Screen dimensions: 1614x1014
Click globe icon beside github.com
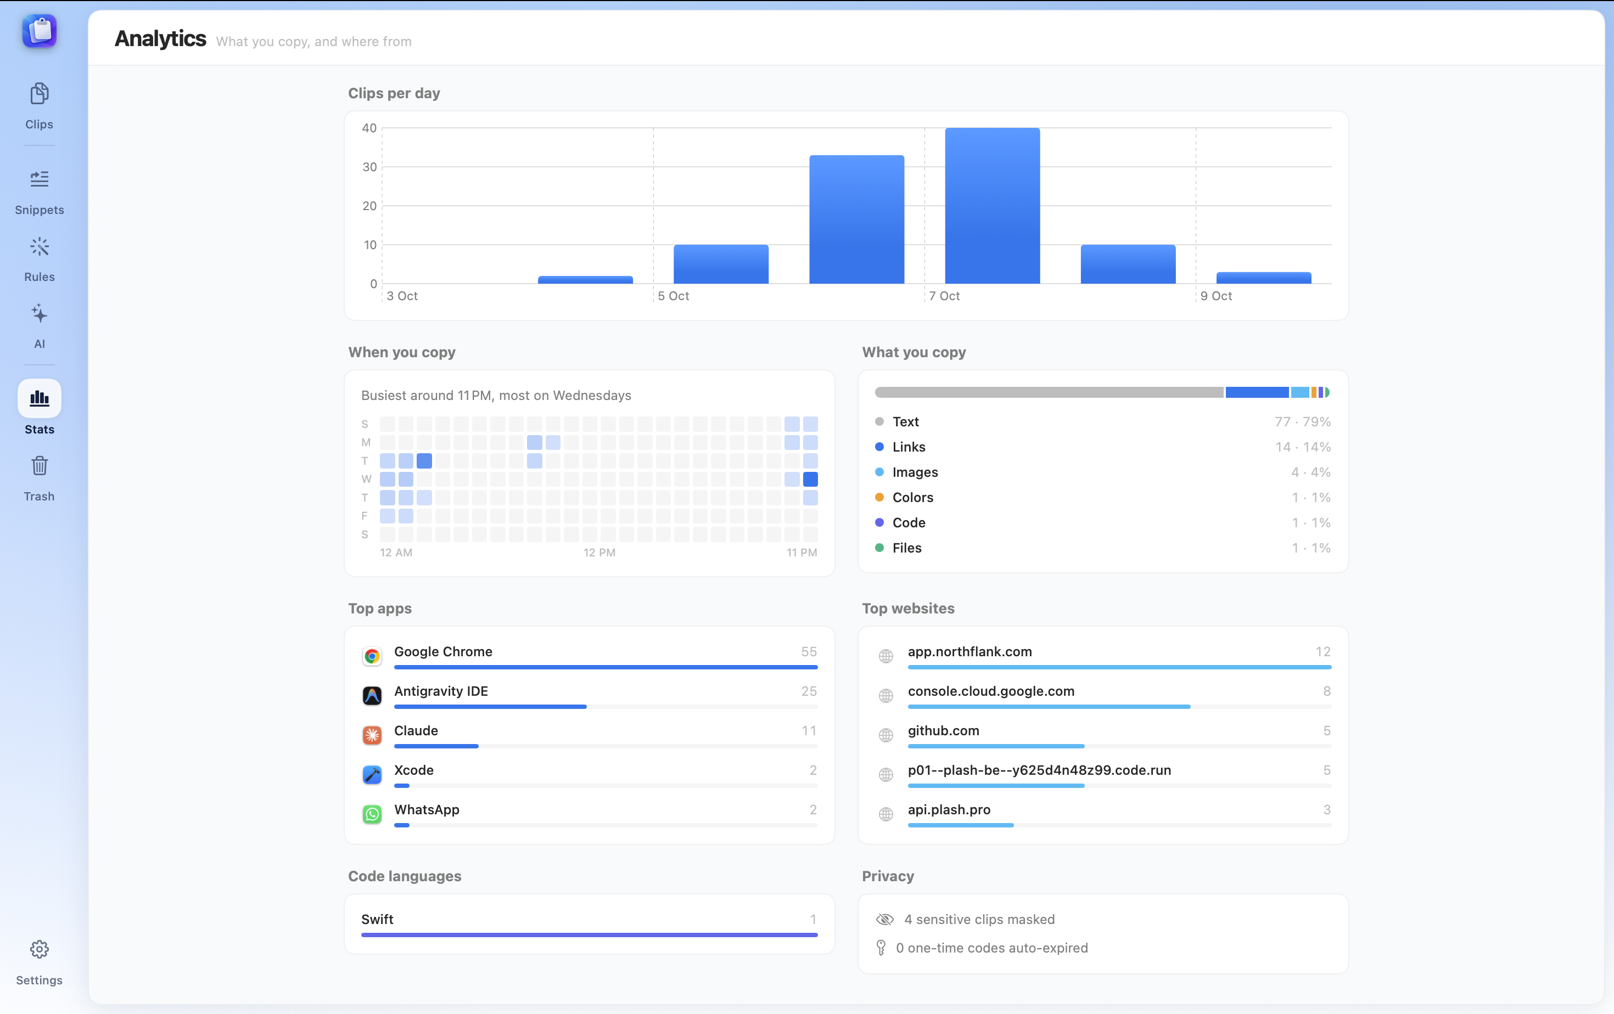[x=886, y=735]
